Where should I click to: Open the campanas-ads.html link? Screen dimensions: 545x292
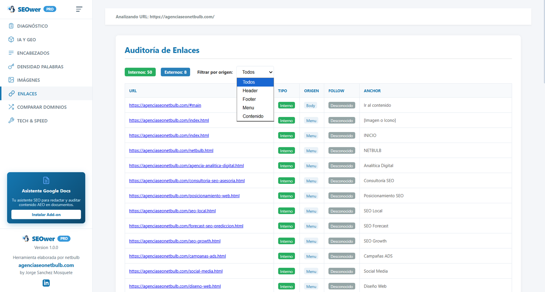[177, 256]
